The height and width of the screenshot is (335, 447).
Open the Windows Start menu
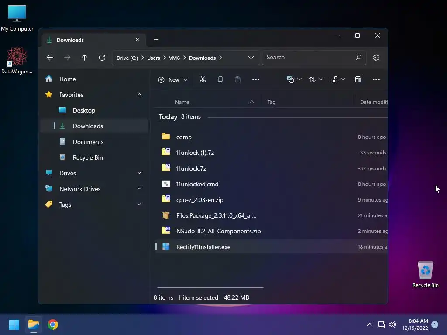click(14, 325)
